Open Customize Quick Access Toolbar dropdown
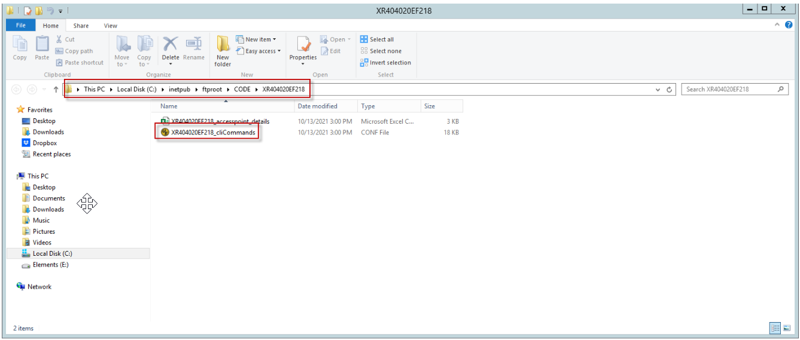Image resolution: width=800 pixels, height=340 pixels. 60,11
